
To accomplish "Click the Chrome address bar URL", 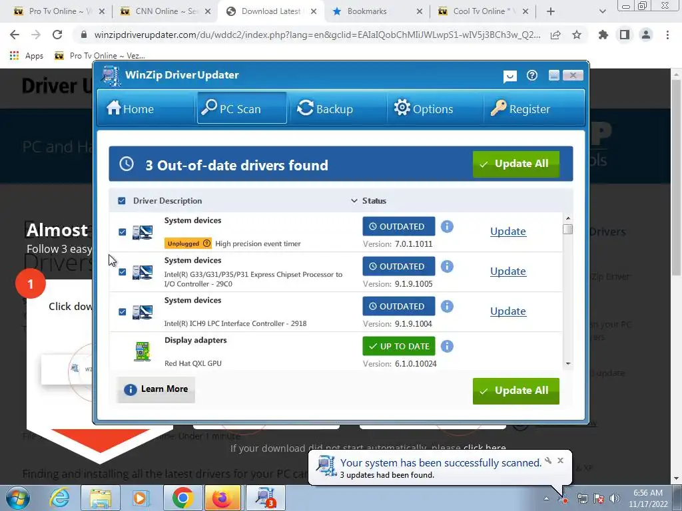I will (x=317, y=35).
